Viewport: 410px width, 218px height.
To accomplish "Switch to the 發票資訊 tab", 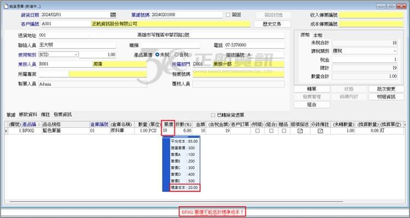I will pyautogui.click(x=63, y=115).
